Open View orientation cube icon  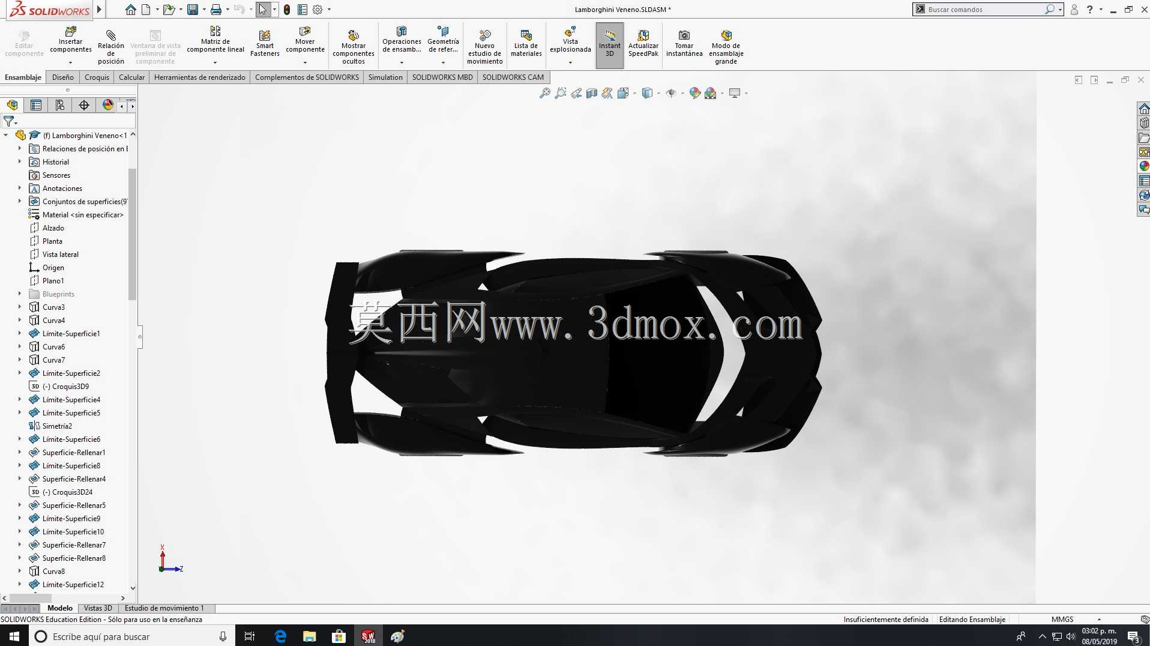pyautogui.click(x=623, y=93)
